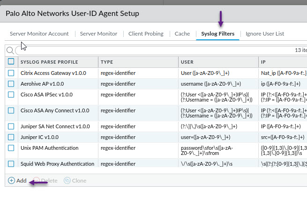
Task: Sort by the User column header
Action: point(187,62)
